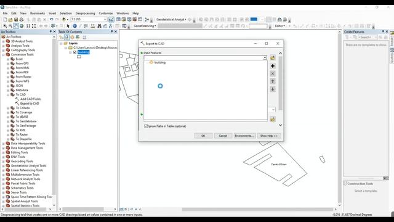
Task: Collapse the To CAD toolset
Action: [8, 94]
